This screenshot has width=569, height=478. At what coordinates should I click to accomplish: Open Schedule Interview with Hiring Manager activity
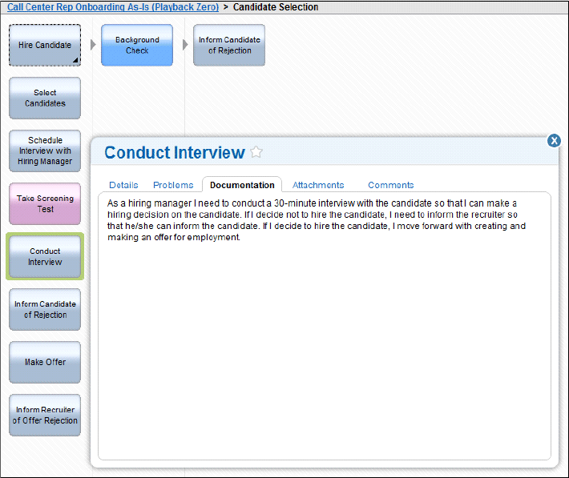pos(45,151)
